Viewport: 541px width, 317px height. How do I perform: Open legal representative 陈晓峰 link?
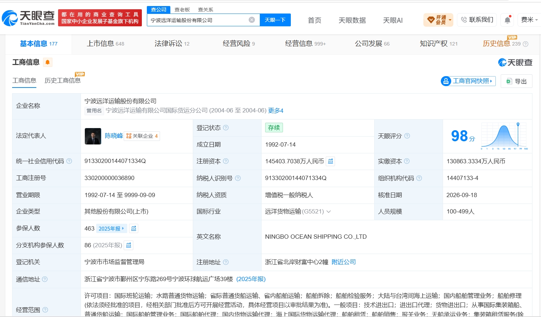click(x=114, y=136)
